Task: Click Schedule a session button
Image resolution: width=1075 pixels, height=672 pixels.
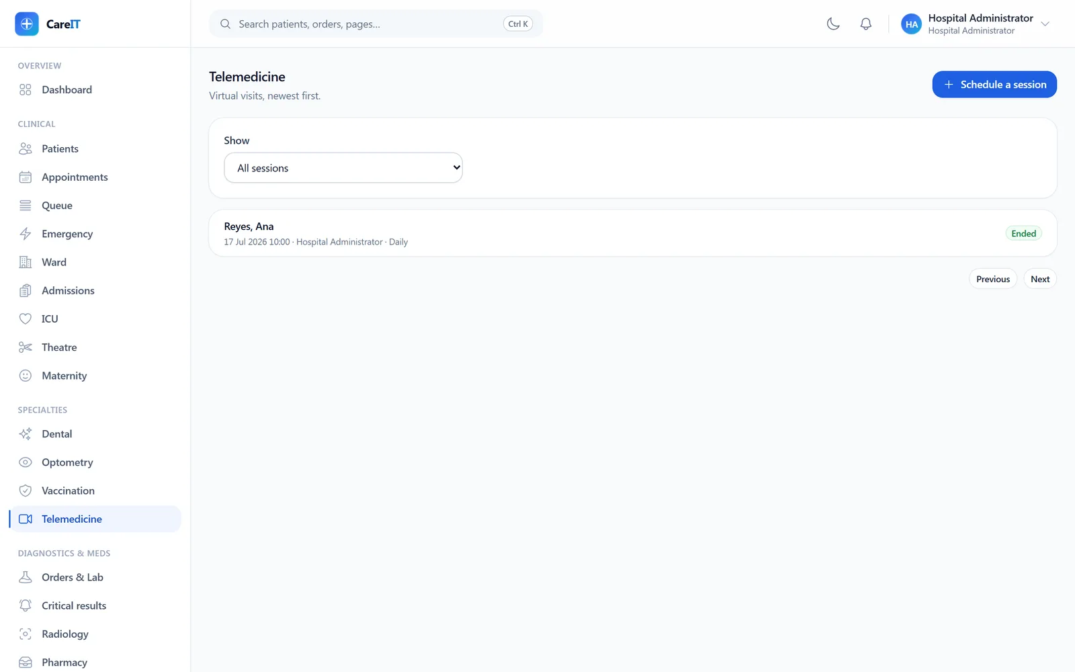Action: [x=994, y=85]
